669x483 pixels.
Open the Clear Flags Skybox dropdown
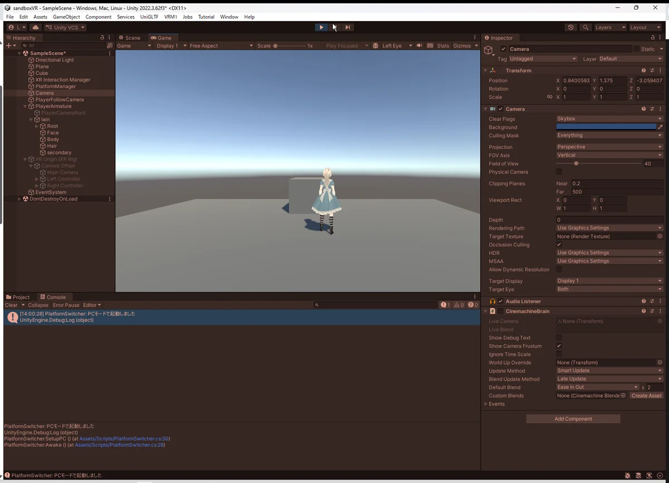click(609, 119)
